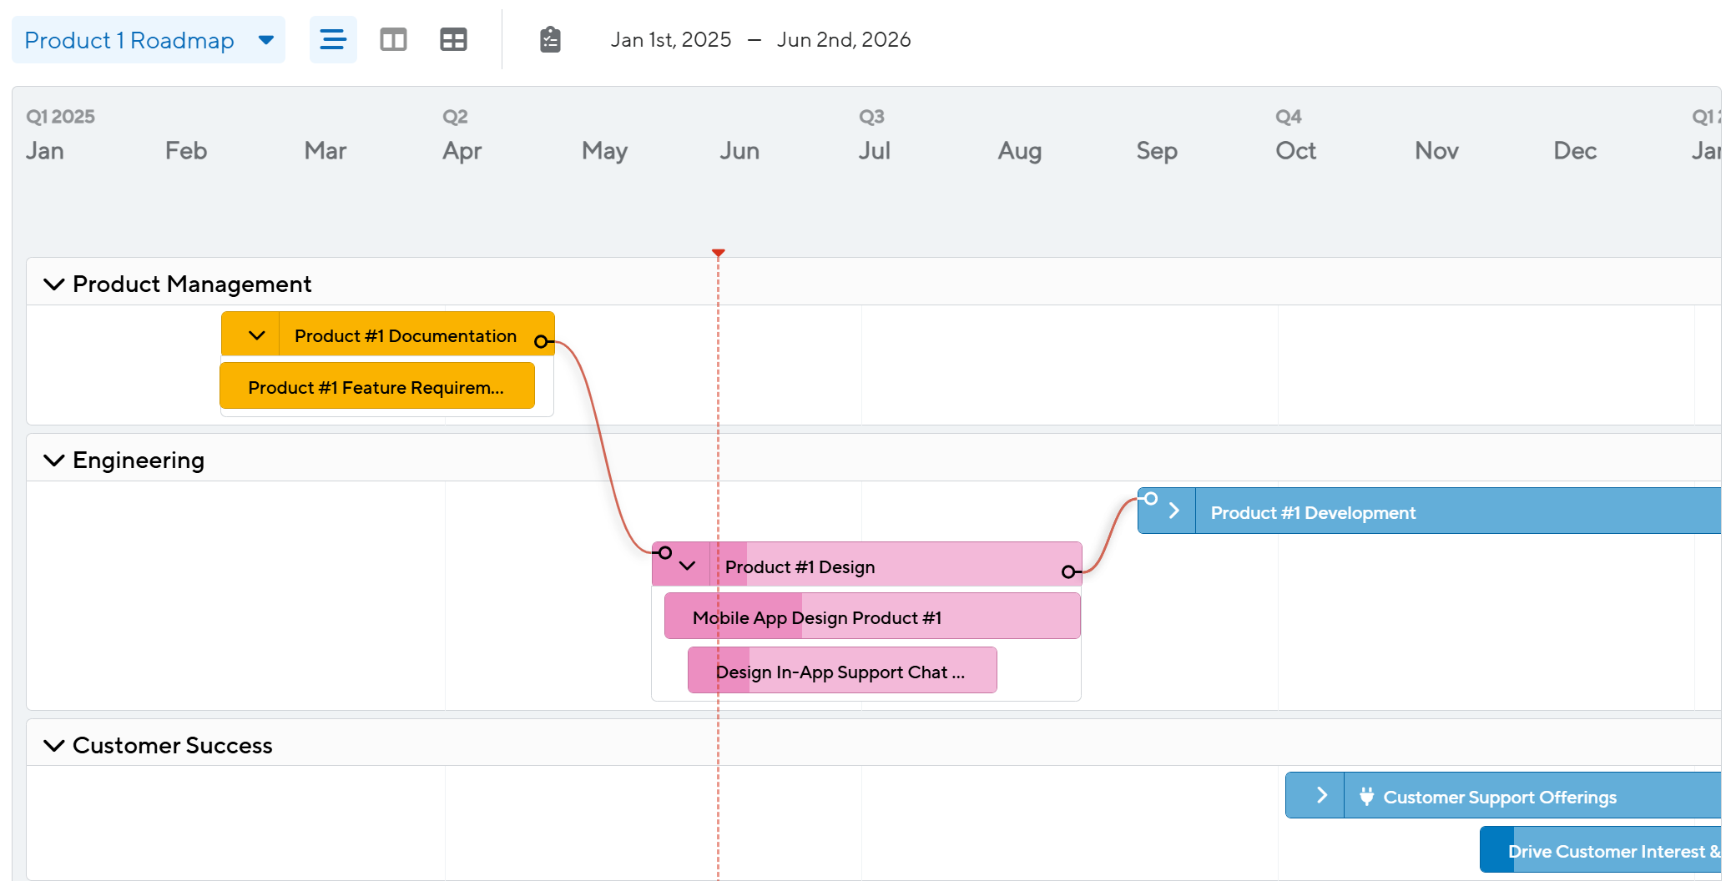Click the plug icon on Customer Support Offerings
Screen dimensions: 1726x881
pos(1366,796)
